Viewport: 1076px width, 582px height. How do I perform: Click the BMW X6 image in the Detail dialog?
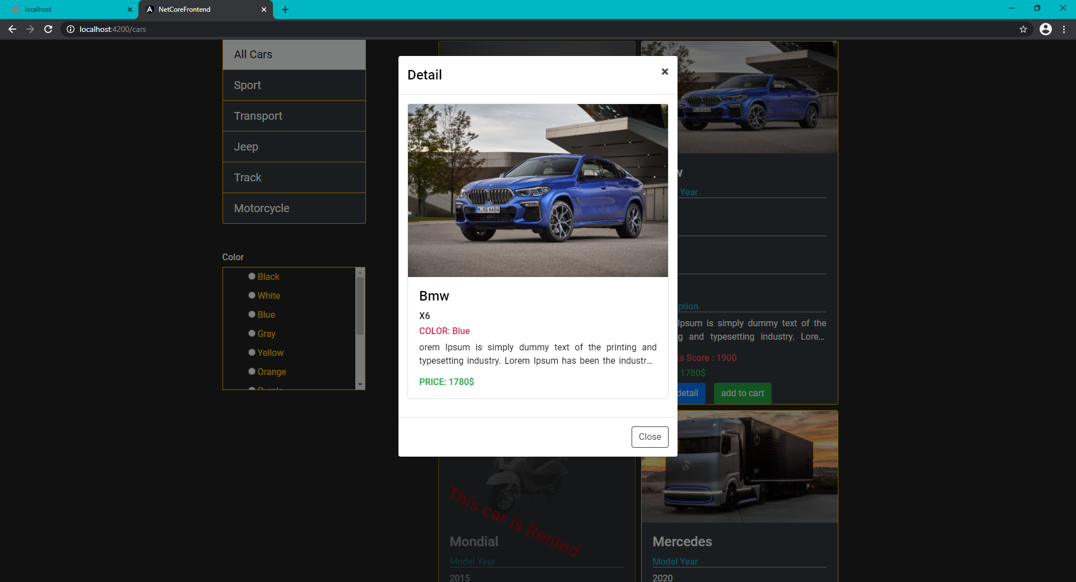(x=538, y=190)
